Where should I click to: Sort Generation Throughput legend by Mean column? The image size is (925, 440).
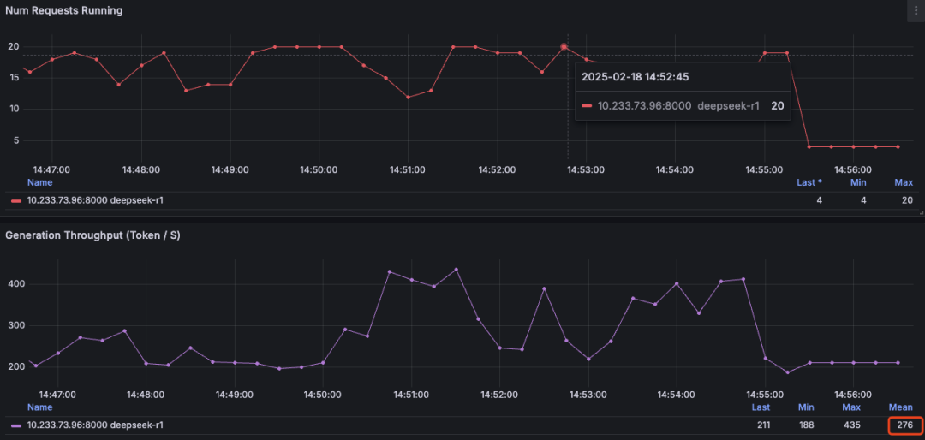(901, 407)
